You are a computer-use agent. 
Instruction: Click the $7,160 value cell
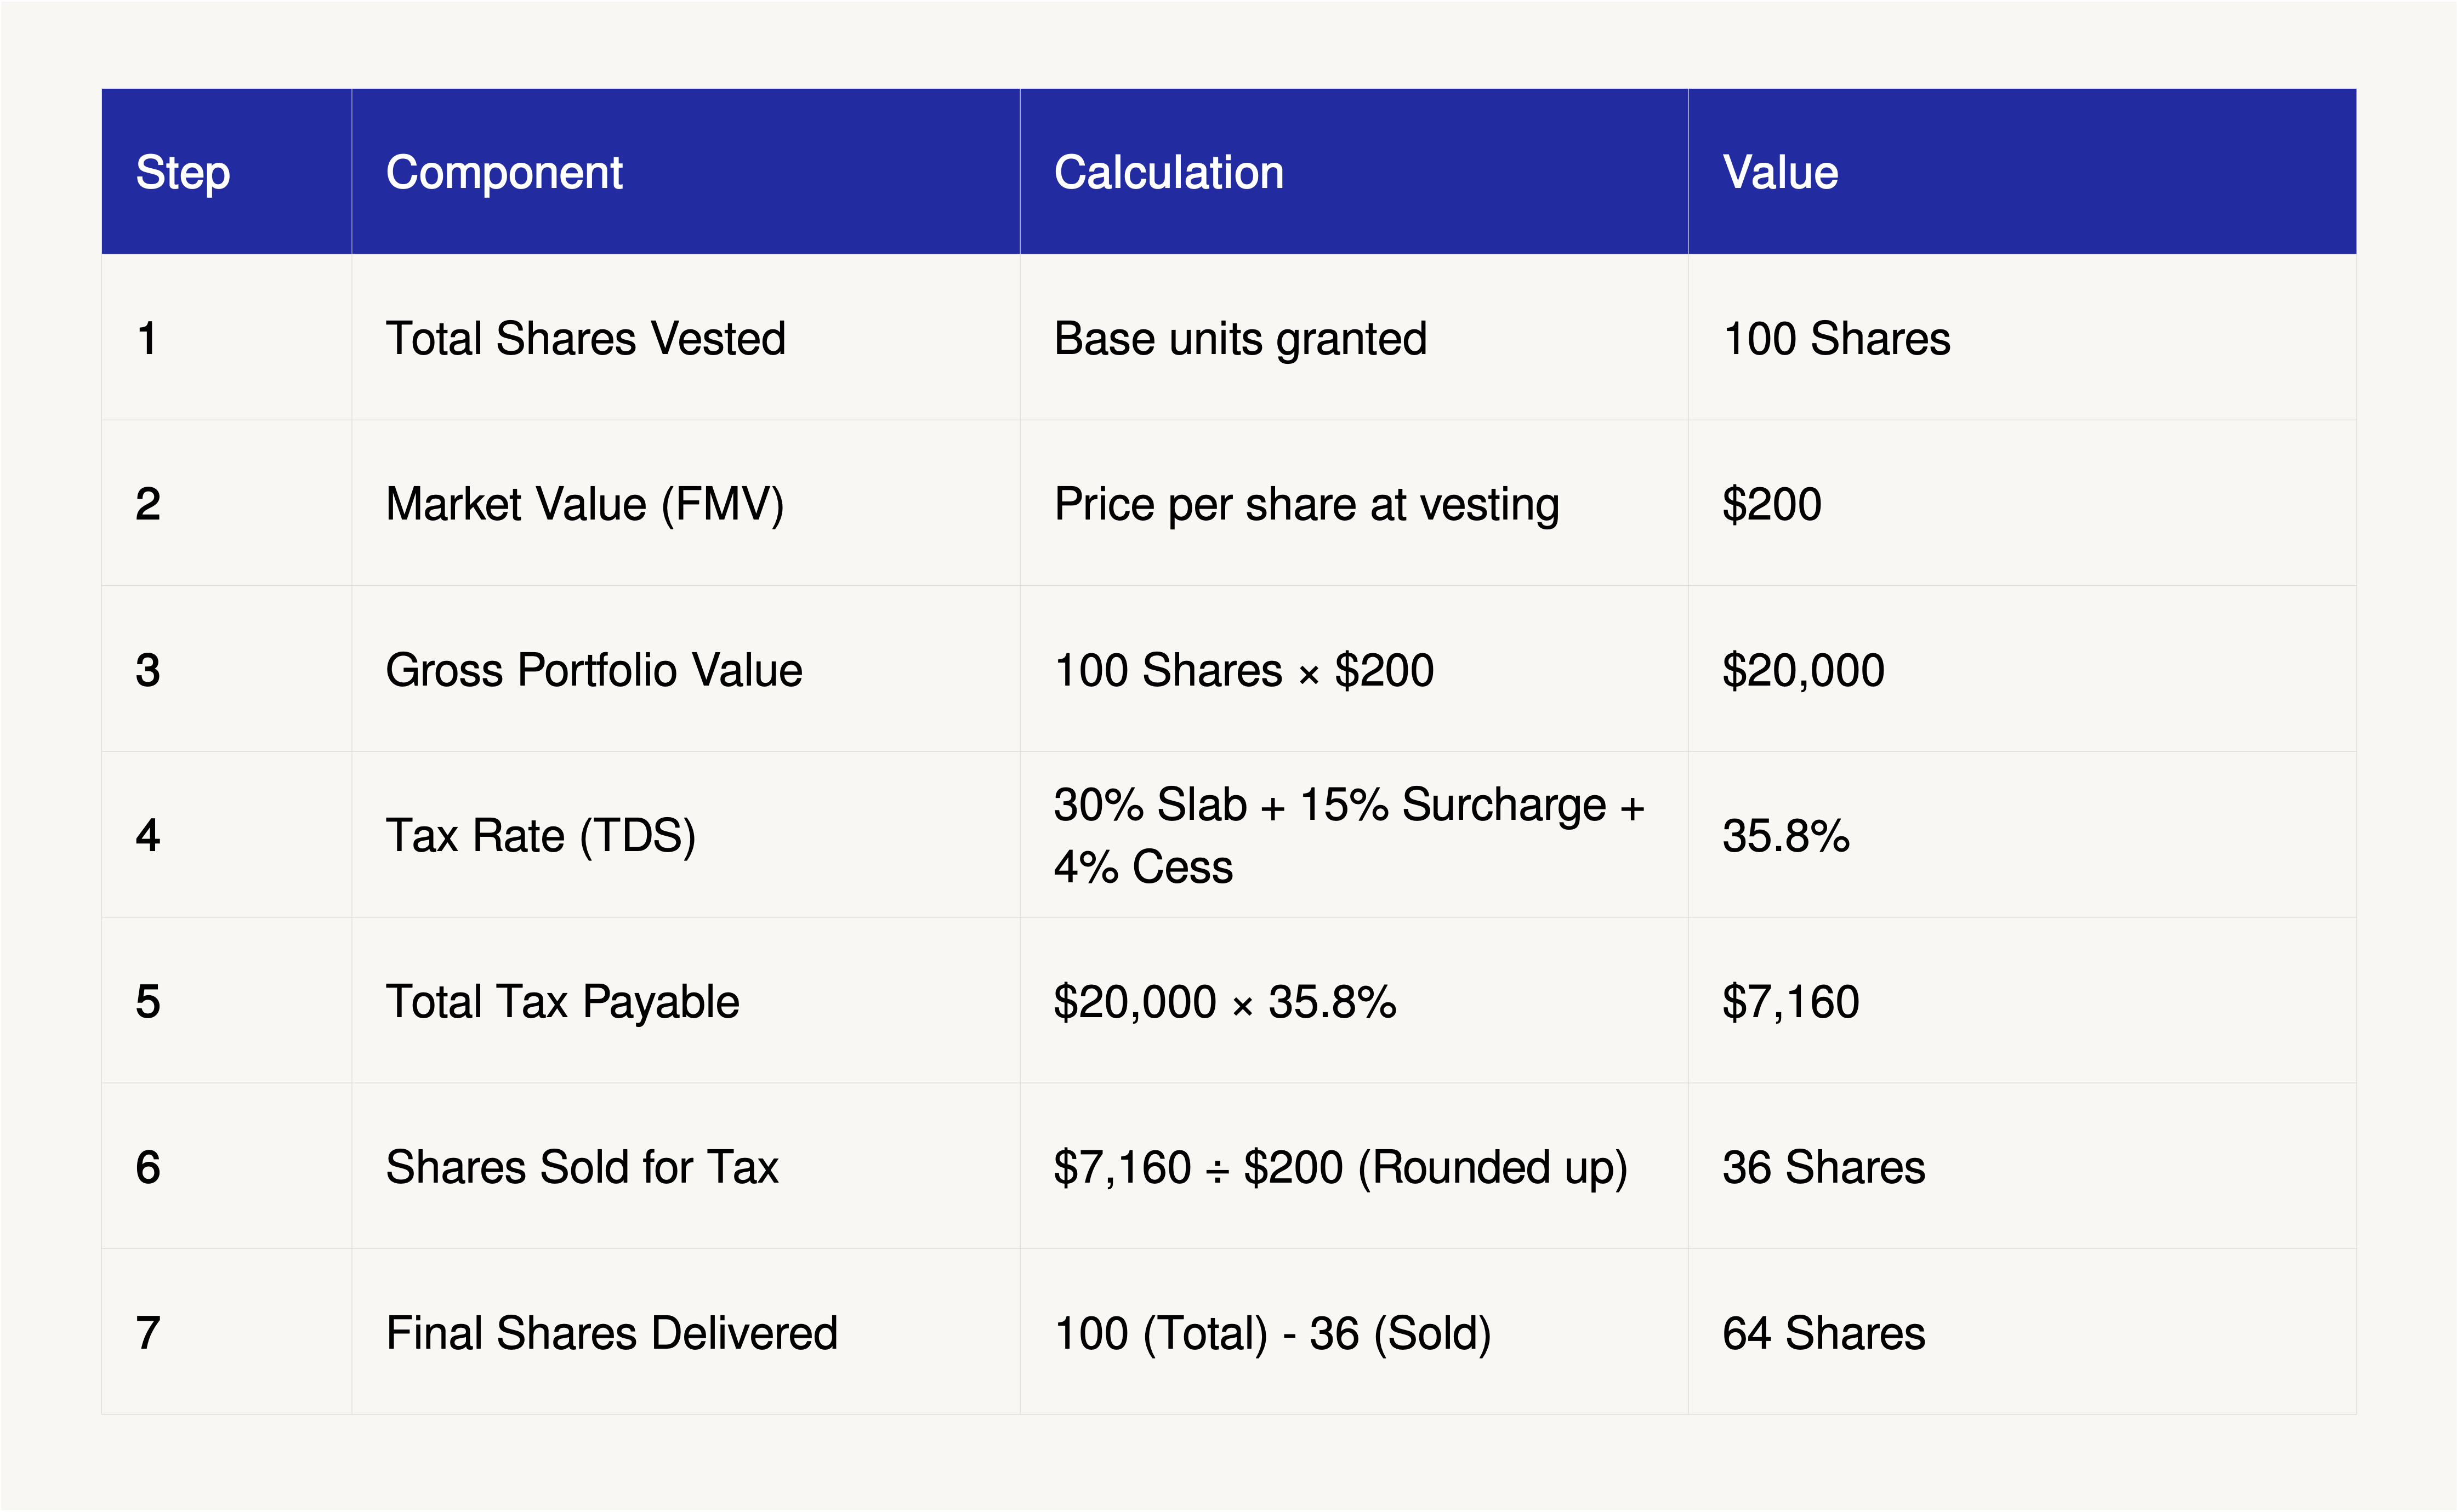click(x=2022, y=1001)
